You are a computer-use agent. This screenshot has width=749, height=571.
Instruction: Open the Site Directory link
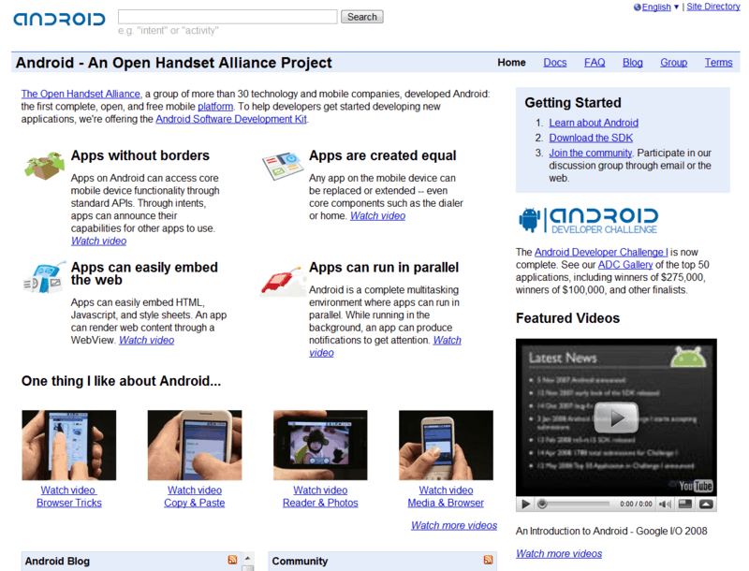[713, 7]
